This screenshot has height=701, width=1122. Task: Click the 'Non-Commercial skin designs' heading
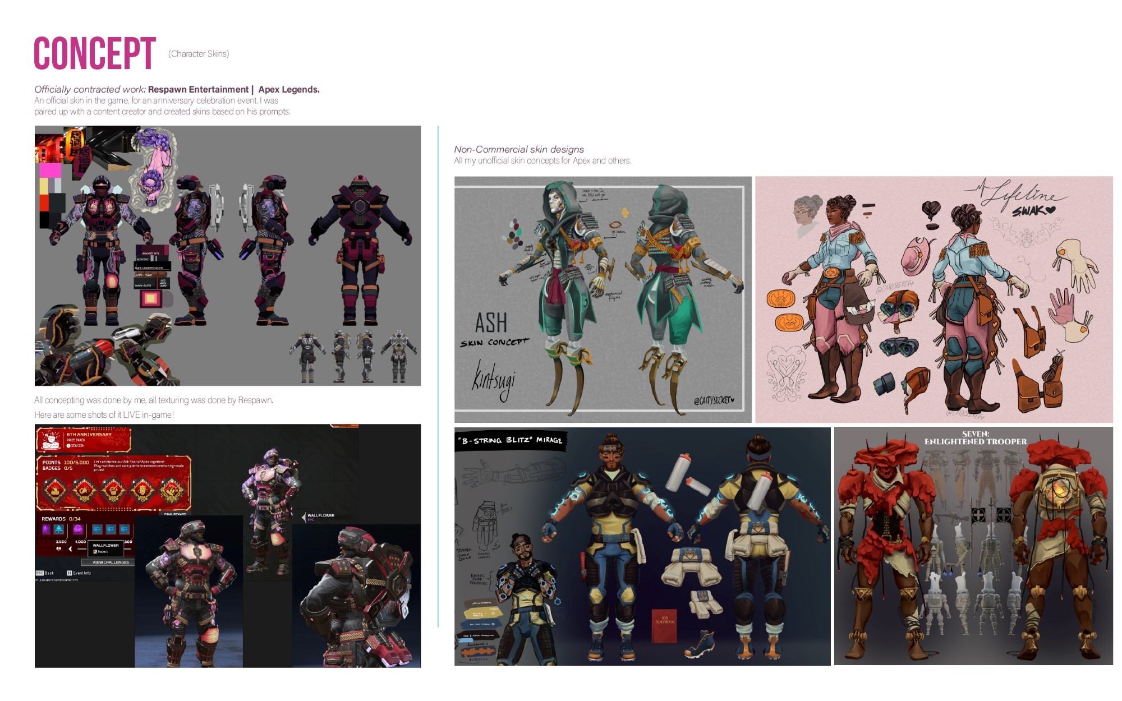pos(519,149)
